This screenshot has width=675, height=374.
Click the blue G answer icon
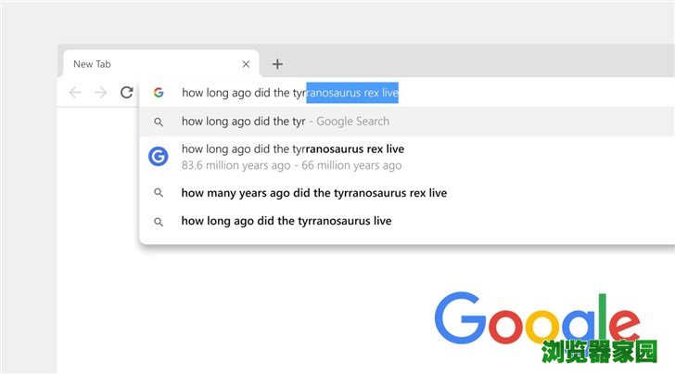[x=159, y=157]
